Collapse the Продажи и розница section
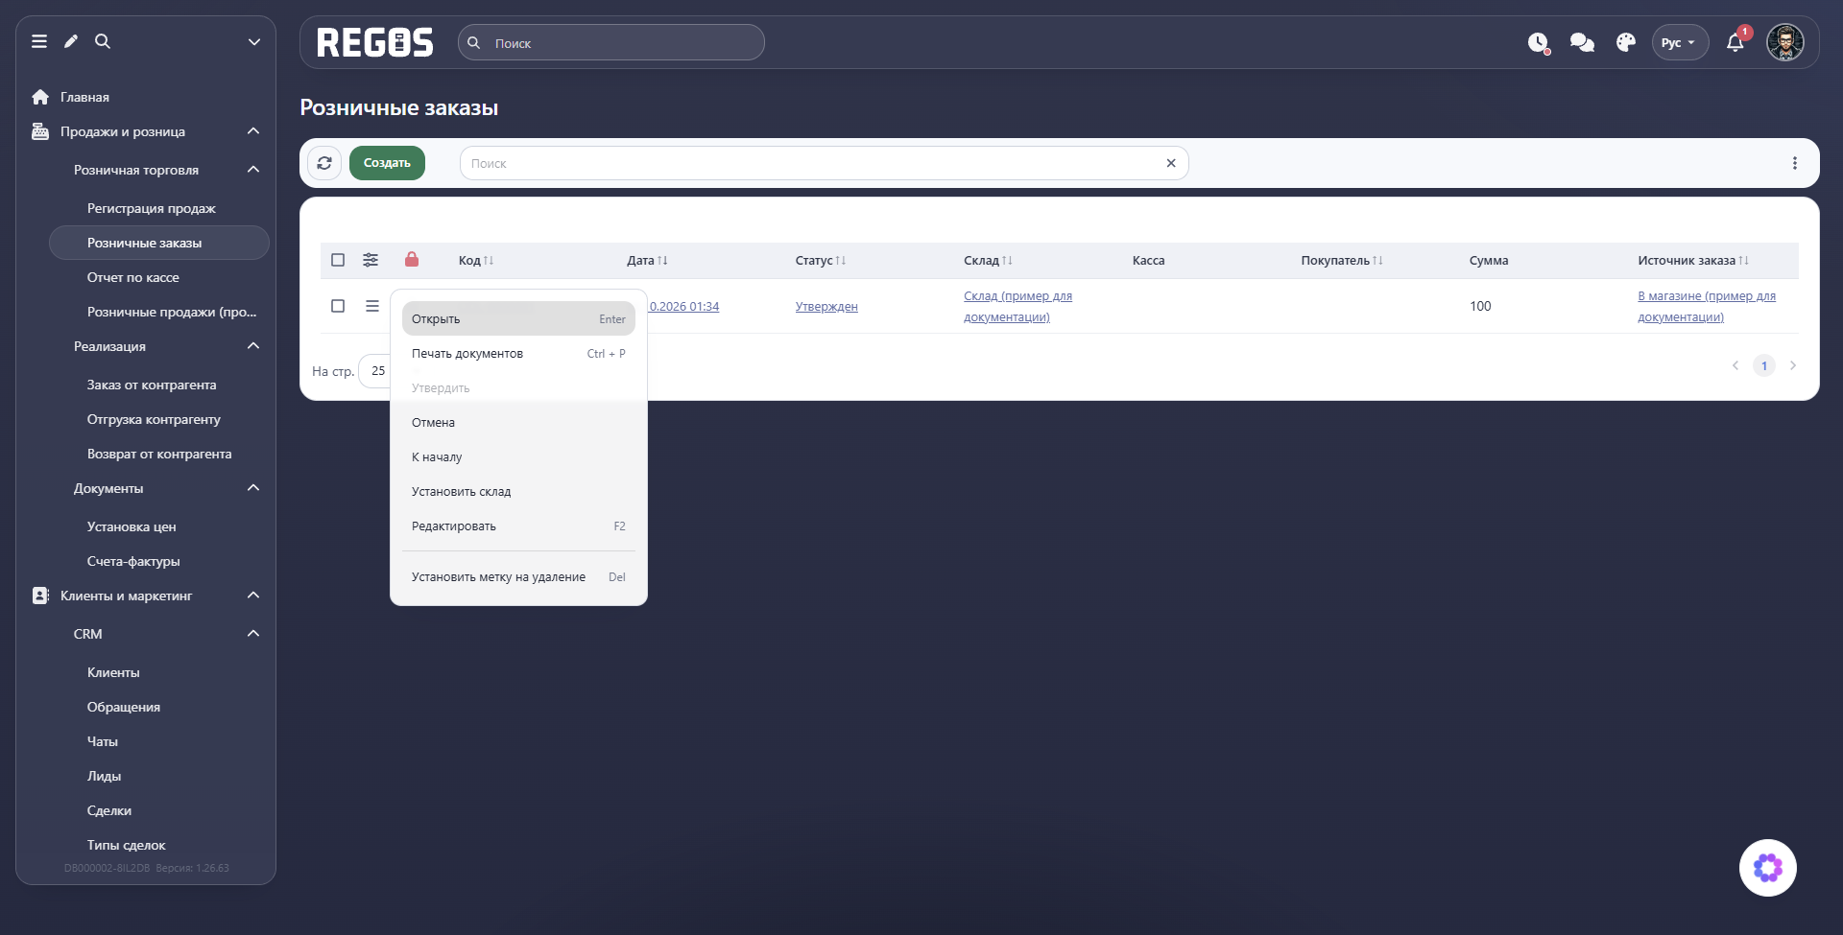The image size is (1843, 935). pos(253,131)
